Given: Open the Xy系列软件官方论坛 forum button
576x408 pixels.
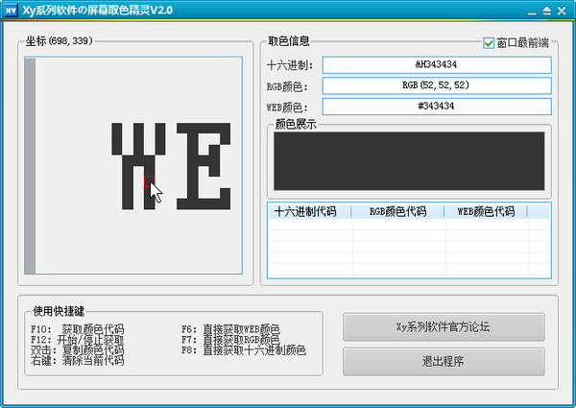Looking at the screenshot, I should pos(444,326).
